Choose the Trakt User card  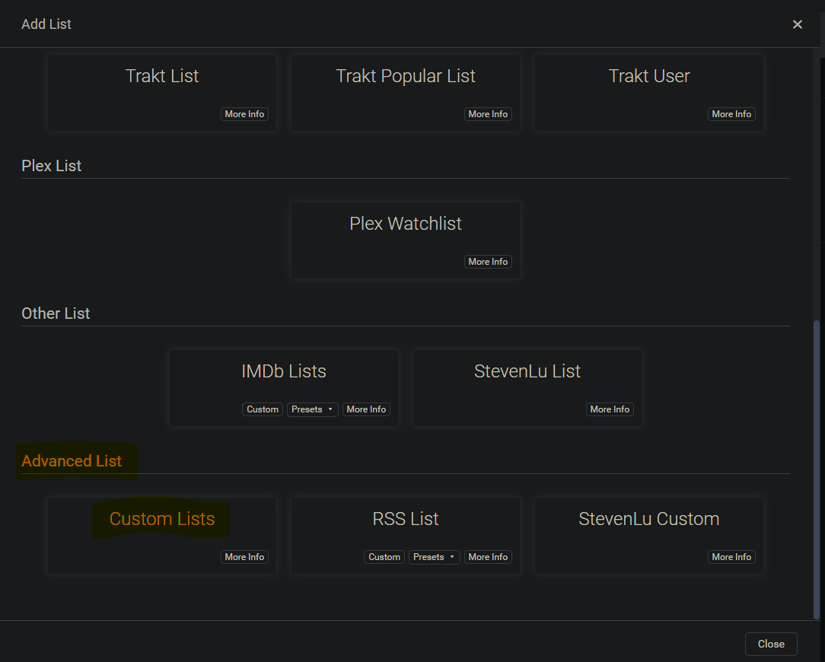tap(648, 93)
